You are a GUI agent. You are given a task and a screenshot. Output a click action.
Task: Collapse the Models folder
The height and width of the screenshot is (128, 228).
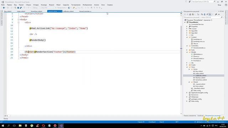(187, 52)
